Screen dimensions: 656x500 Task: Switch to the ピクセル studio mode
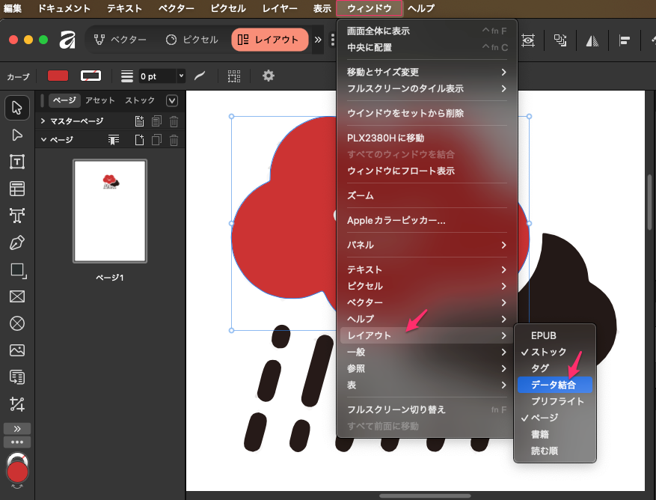191,40
